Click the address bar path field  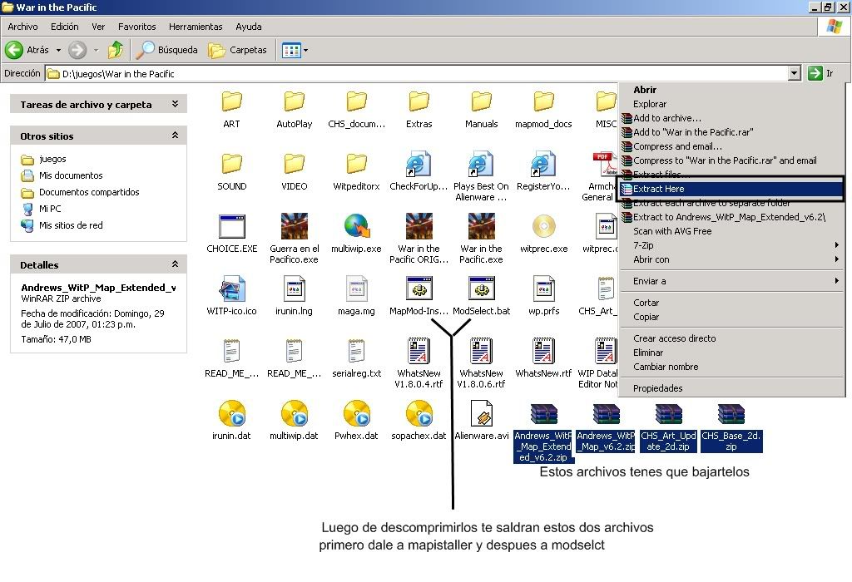416,73
